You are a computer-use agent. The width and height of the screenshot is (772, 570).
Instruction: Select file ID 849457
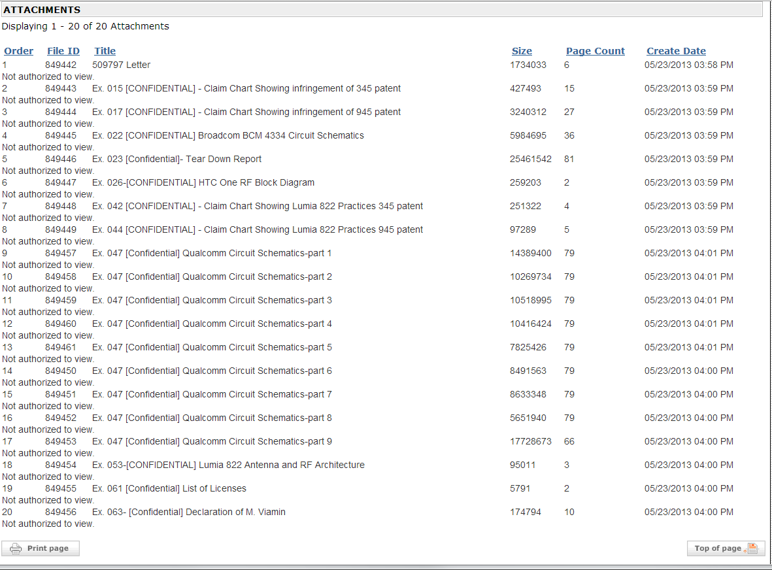point(61,254)
